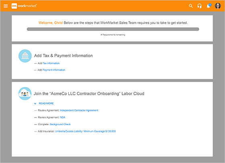
Task: Expand the READ MORE chevron
Action: click(35, 104)
